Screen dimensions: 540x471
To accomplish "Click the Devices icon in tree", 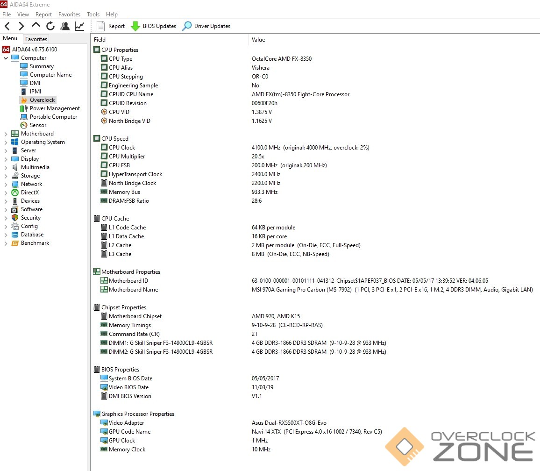I will click(15, 201).
